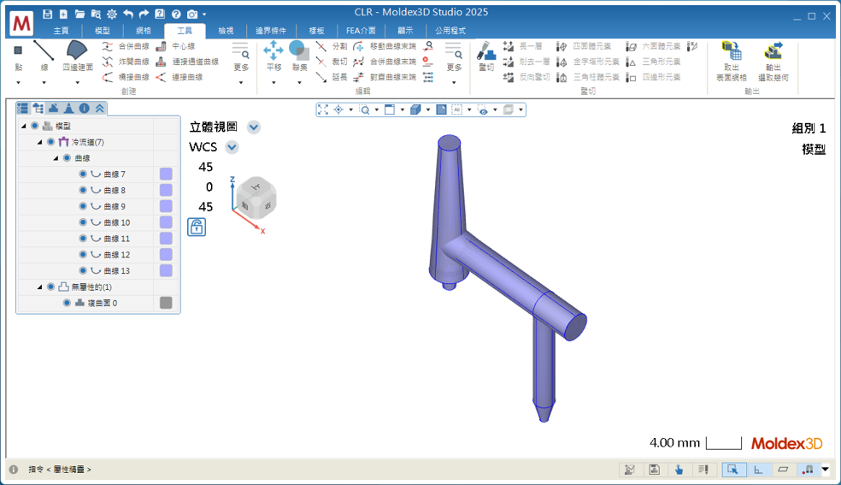This screenshot has width=841, height=485.
Task: Click the 聯集 union tool icon
Action: 298,50
